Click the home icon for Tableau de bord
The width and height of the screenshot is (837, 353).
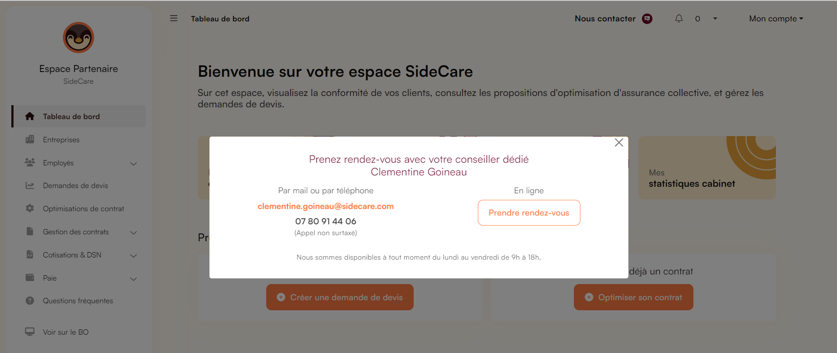coord(30,116)
